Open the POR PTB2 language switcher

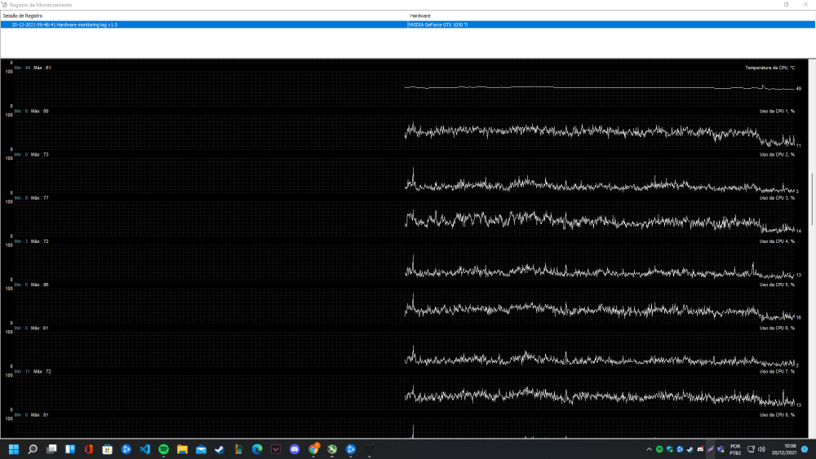point(735,449)
